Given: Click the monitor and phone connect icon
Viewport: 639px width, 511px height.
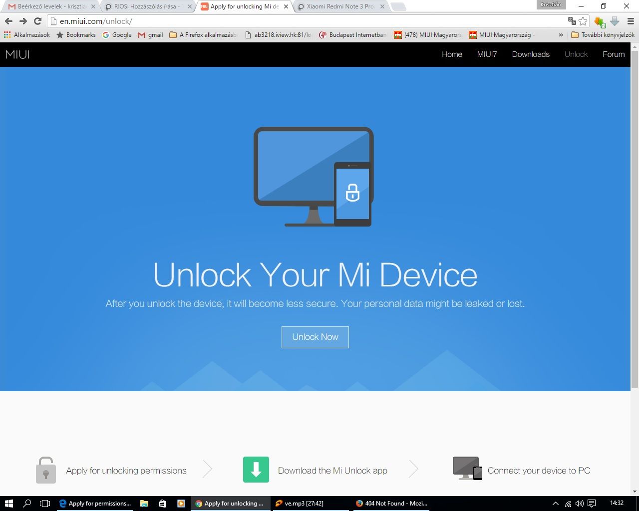Looking at the screenshot, I should 467,469.
